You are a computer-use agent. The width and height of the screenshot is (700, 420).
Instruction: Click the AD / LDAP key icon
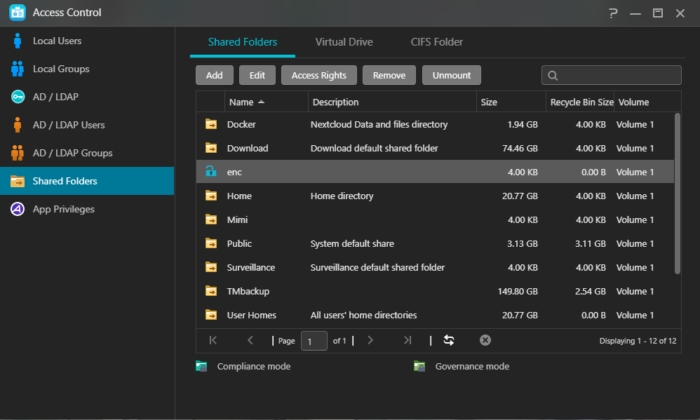18,97
